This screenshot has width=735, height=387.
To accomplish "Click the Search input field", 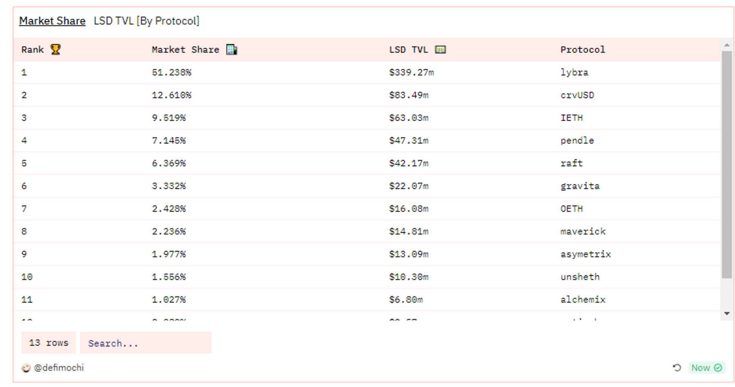I will tap(145, 343).
